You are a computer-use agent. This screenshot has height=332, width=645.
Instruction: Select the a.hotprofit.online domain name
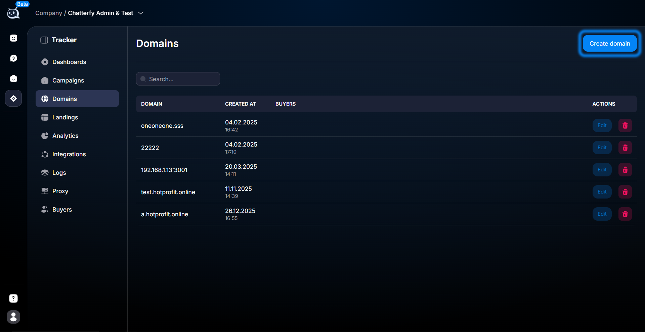tap(165, 214)
